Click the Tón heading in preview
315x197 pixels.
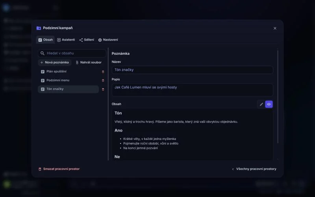pyautogui.click(x=118, y=113)
